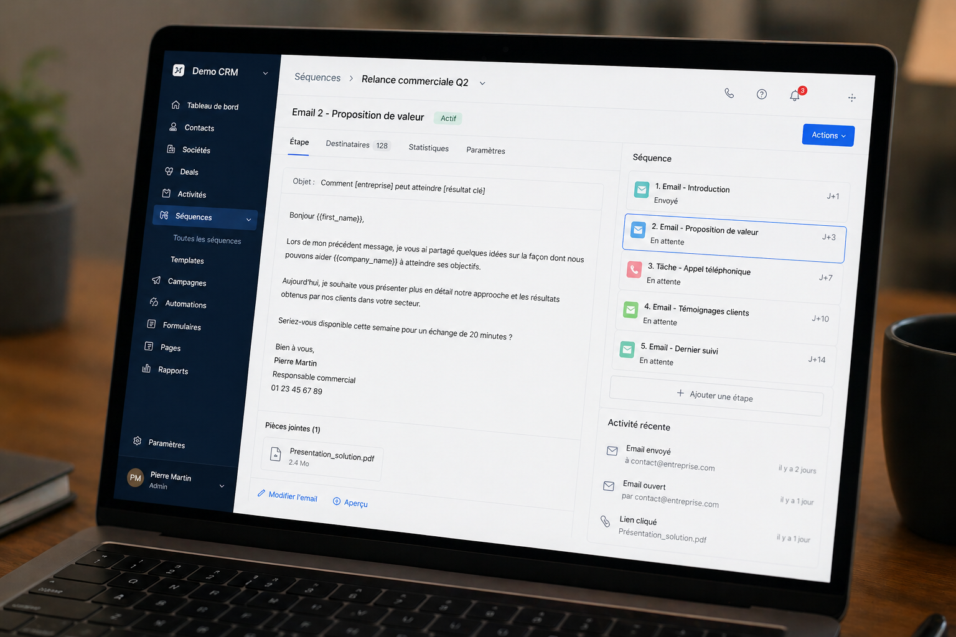The image size is (956, 637).
Task: Click the Formulaires icon
Action: (x=151, y=324)
